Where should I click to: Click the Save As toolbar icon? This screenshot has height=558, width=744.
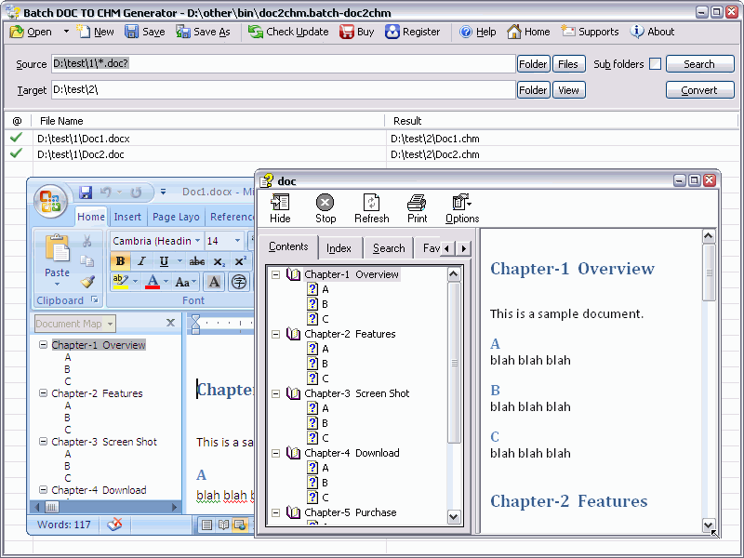[182, 32]
